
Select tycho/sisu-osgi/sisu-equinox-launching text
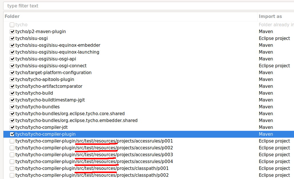[x=57, y=52]
